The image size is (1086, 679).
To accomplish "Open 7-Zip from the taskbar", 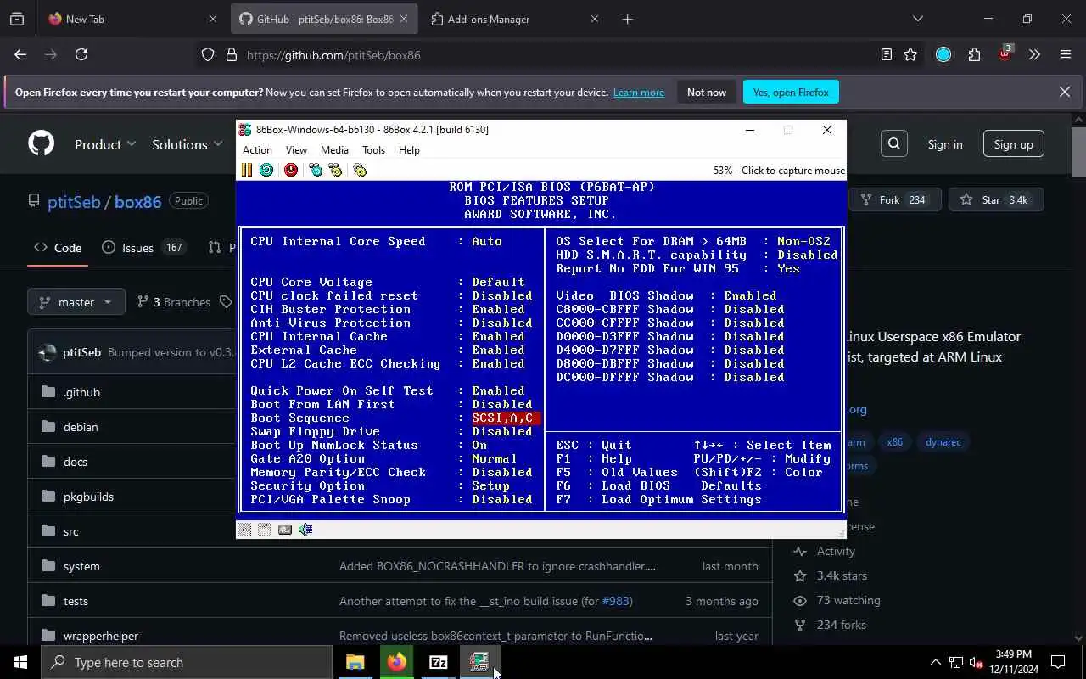I will [438, 662].
